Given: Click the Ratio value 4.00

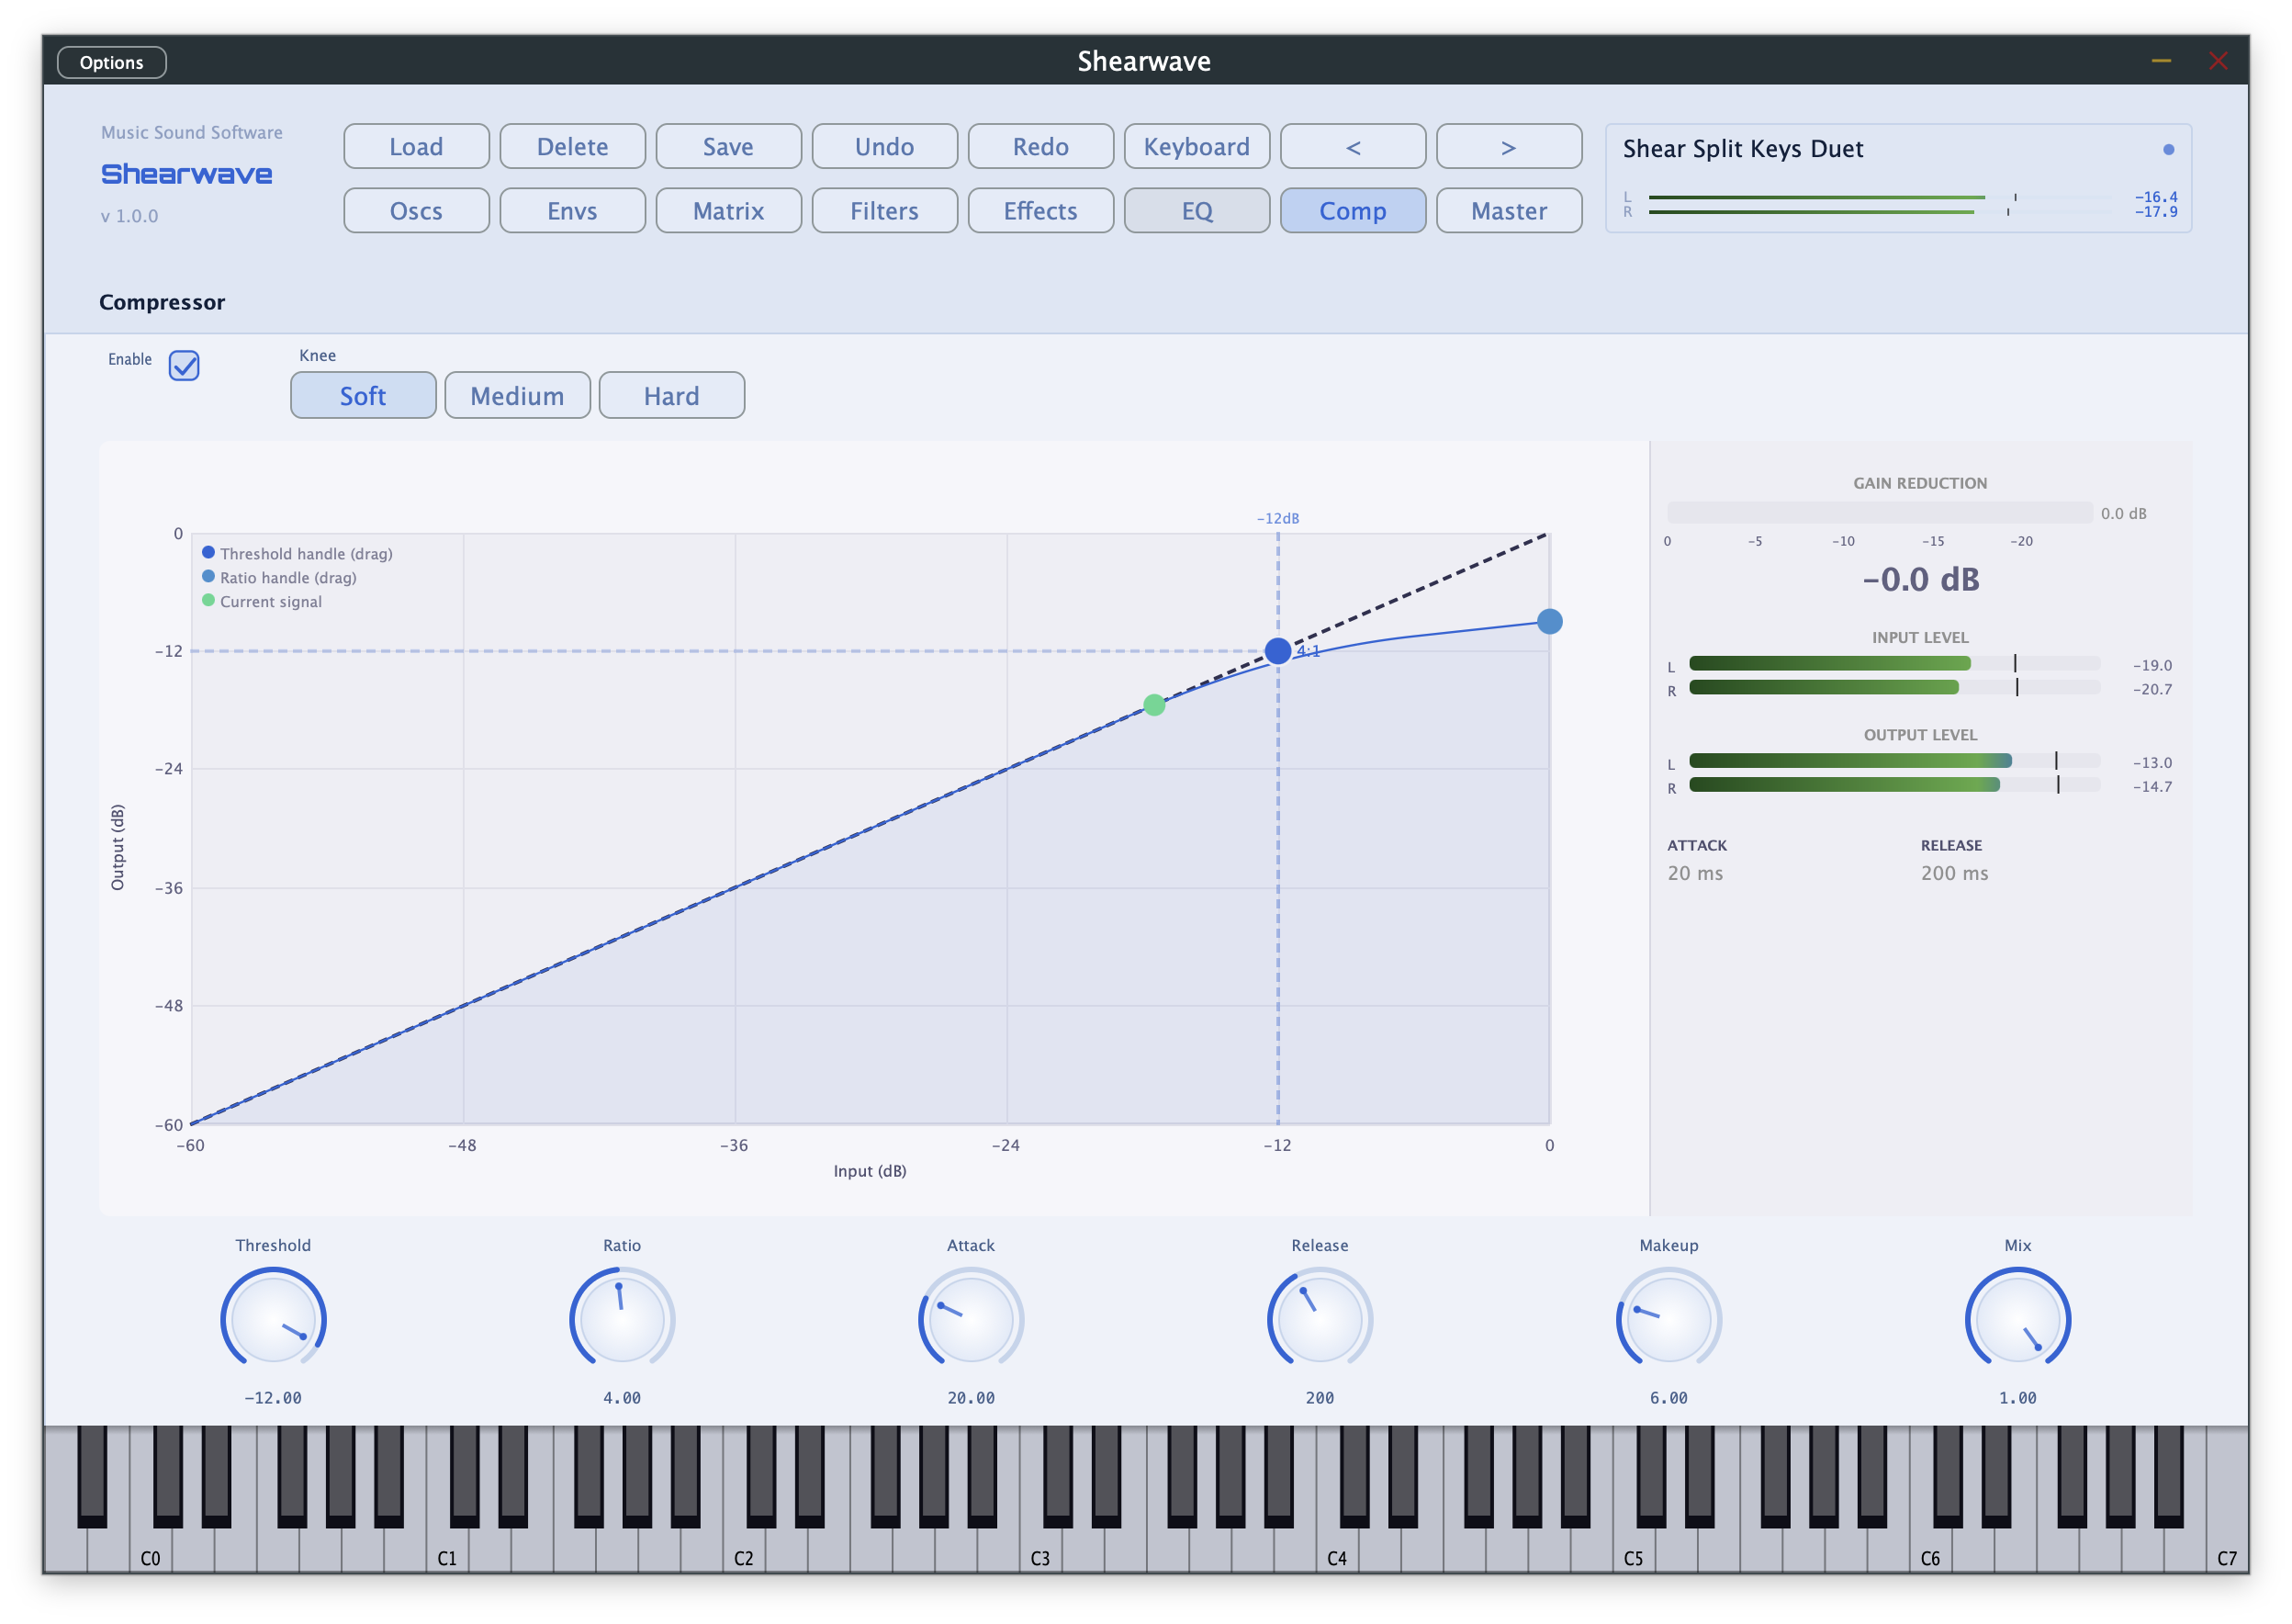Looking at the screenshot, I should [x=622, y=1398].
